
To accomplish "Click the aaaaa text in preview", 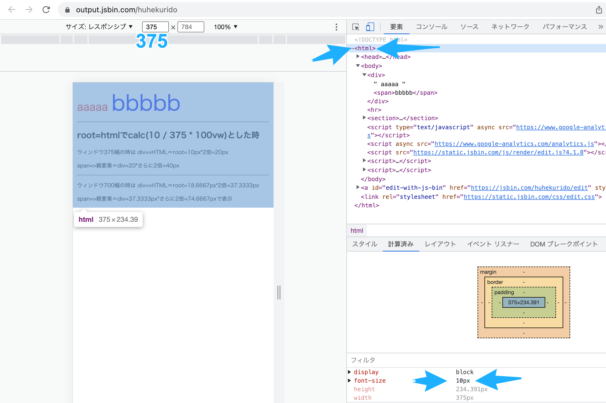I will click(92, 107).
